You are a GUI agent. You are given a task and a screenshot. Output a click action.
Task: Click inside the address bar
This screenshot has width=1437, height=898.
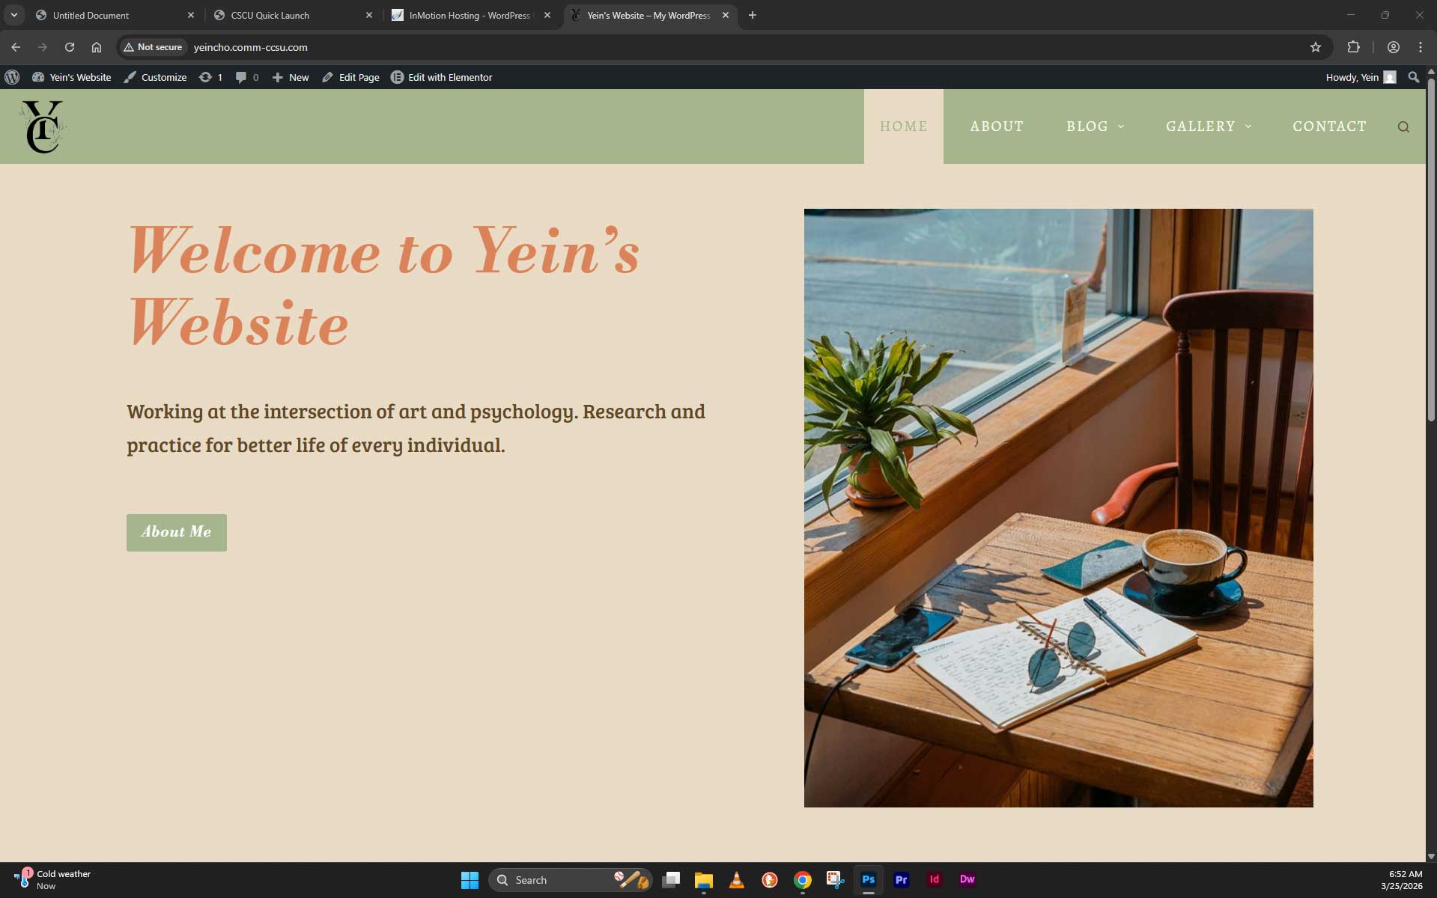pos(449,46)
